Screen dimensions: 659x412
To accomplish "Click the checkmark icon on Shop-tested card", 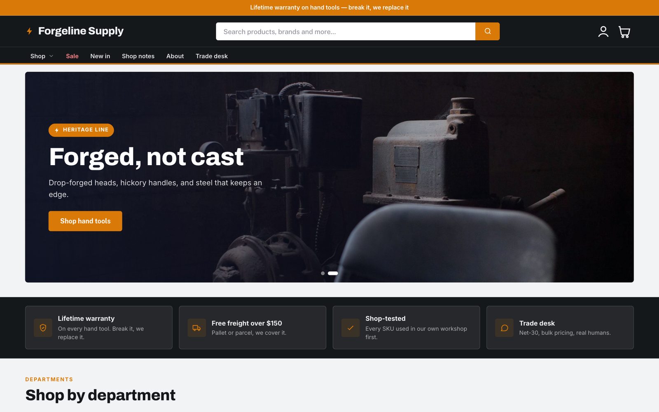I will [x=351, y=328].
